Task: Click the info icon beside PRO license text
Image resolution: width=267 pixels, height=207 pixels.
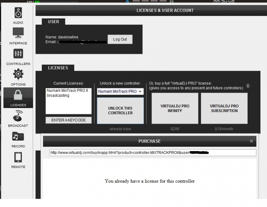Action: (248, 86)
